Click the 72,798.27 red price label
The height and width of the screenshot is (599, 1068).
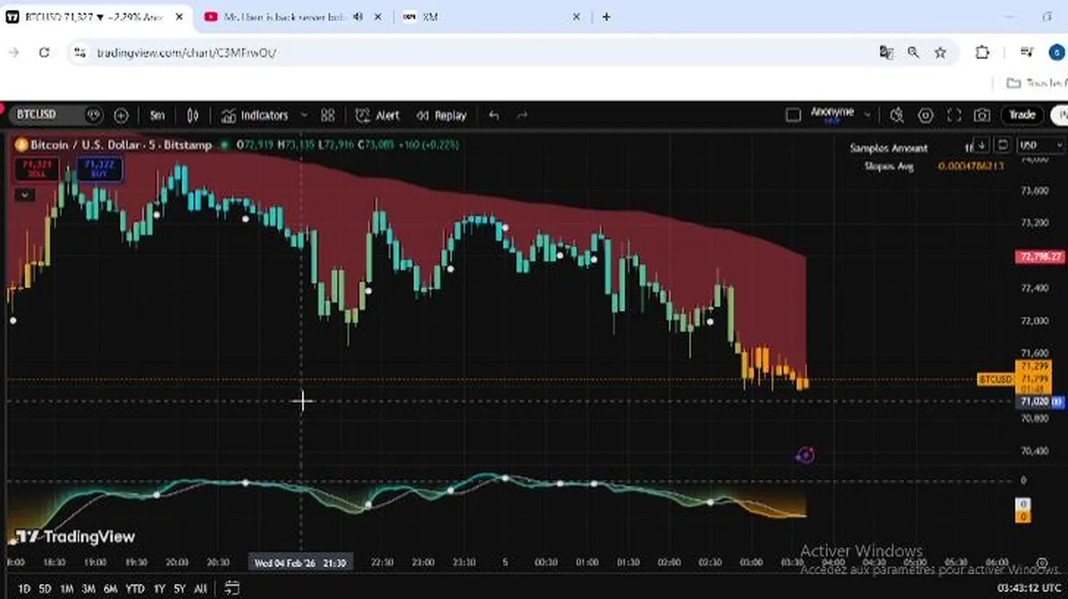point(1041,257)
